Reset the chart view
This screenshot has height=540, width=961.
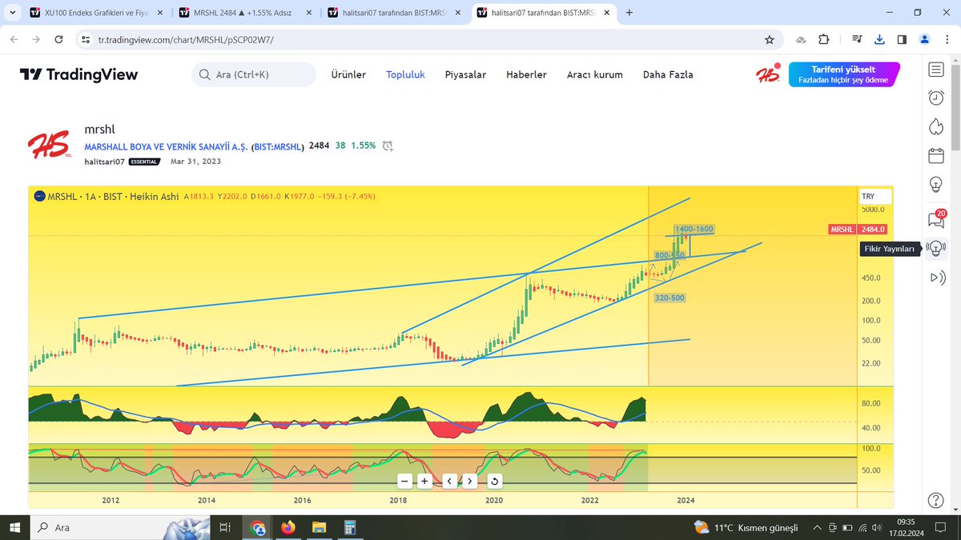point(495,481)
